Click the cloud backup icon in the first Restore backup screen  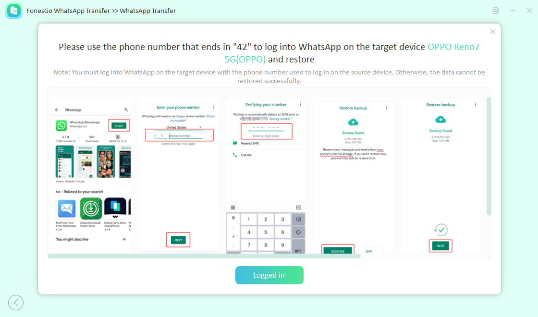click(353, 122)
